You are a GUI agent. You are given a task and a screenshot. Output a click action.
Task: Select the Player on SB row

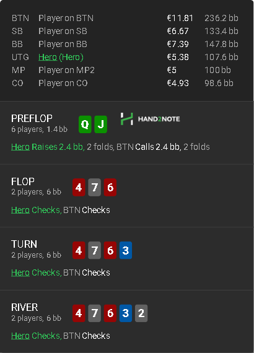click(x=125, y=31)
